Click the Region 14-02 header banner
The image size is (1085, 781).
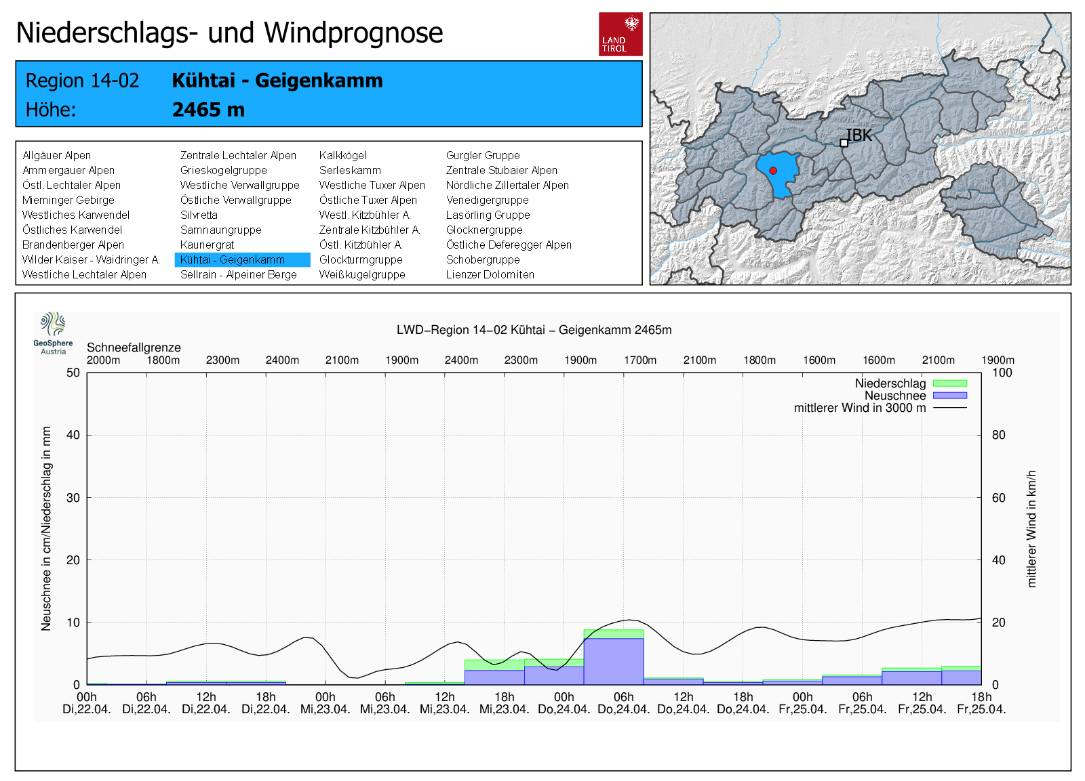328,94
